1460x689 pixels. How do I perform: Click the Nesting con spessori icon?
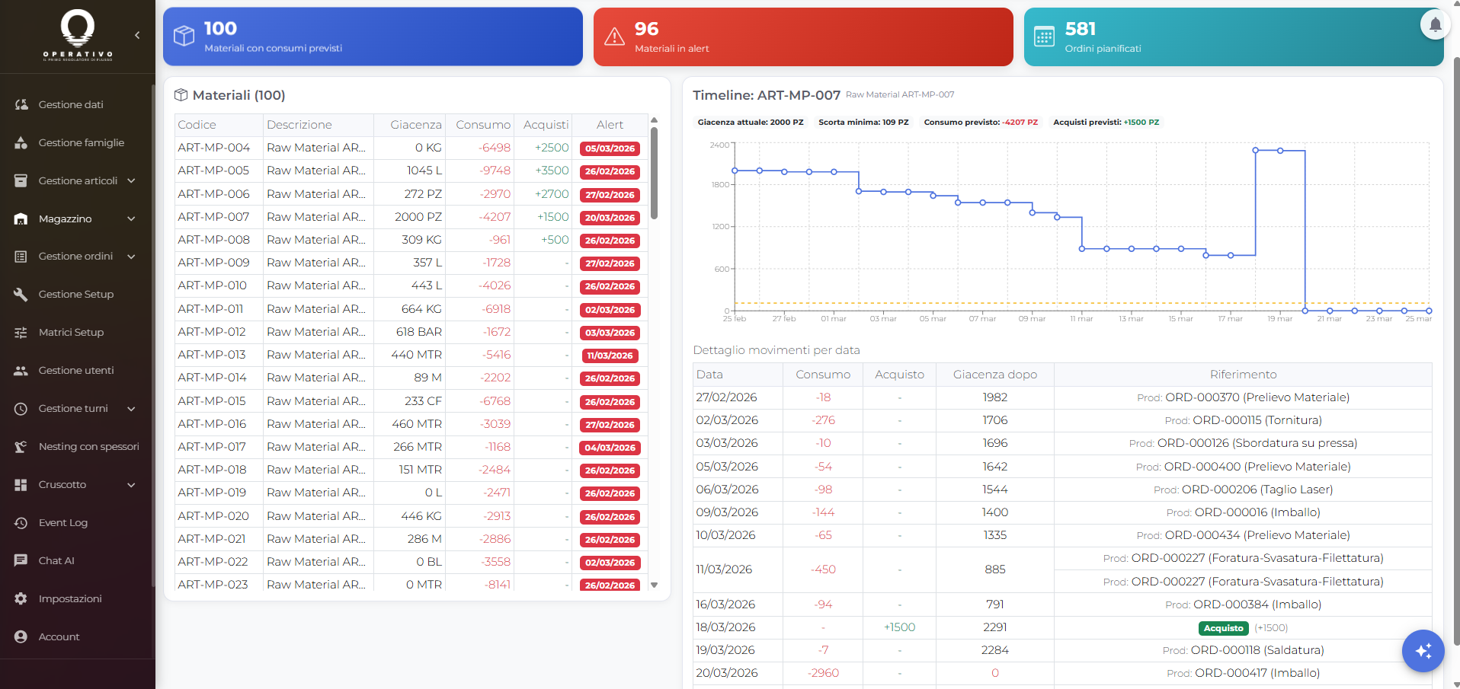tap(21, 446)
